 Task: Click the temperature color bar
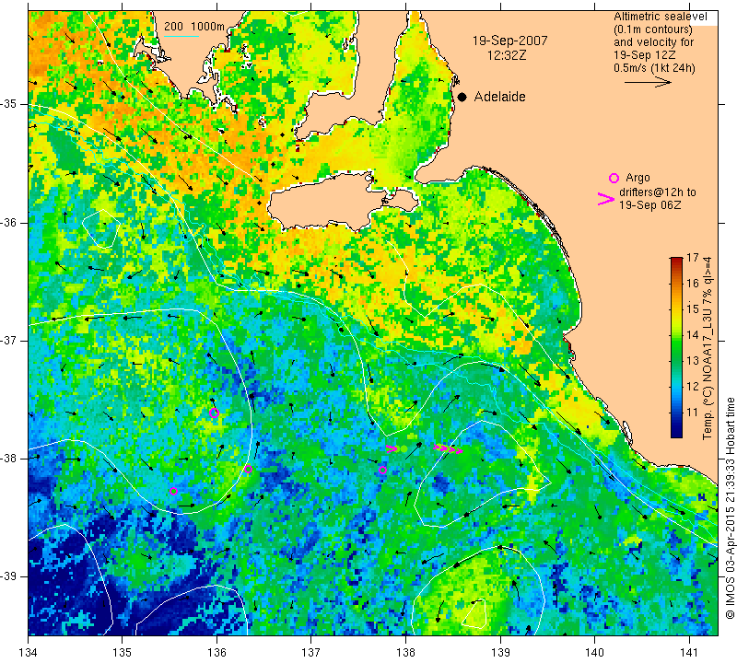coord(676,347)
